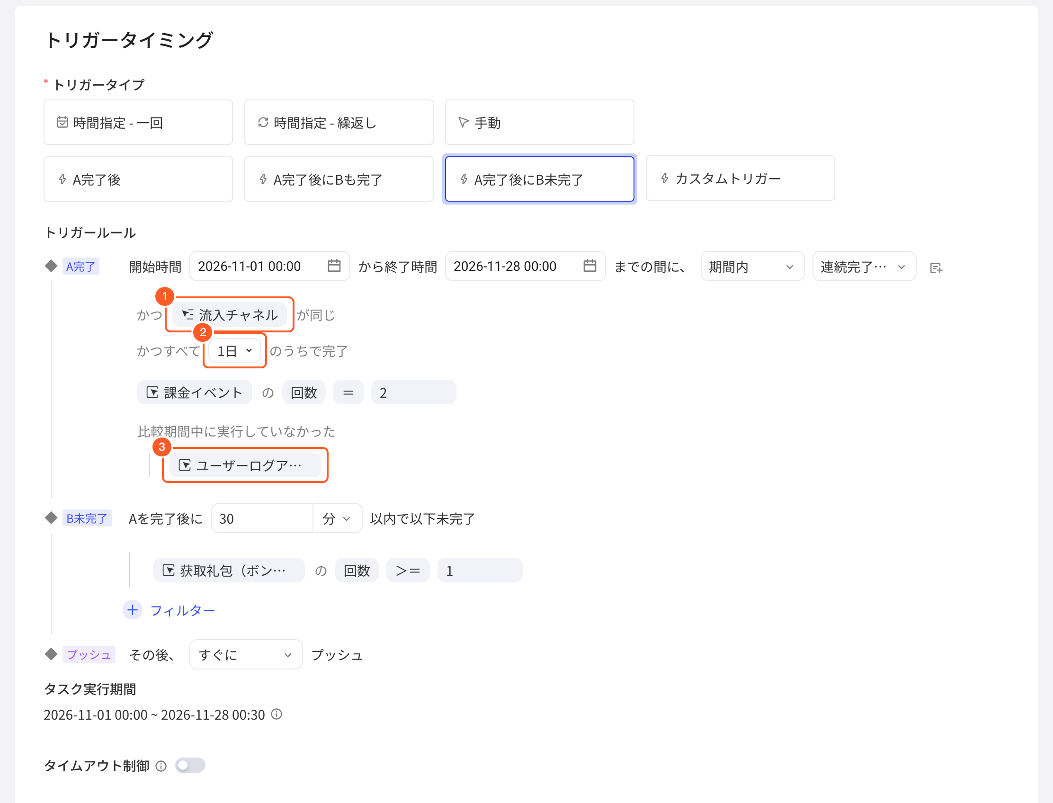The height and width of the screenshot is (803, 1053).
Task: Click the info icon beside タイムアウト制御
Action: pyautogui.click(x=161, y=766)
